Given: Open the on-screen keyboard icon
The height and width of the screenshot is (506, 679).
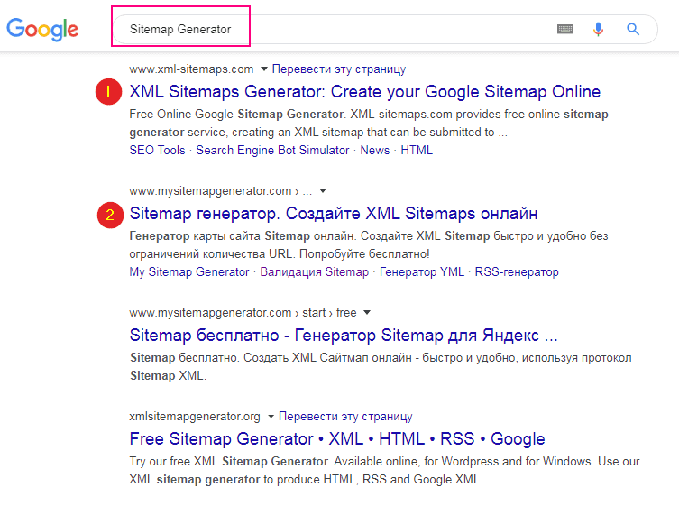Looking at the screenshot, I should pos(565,29).
